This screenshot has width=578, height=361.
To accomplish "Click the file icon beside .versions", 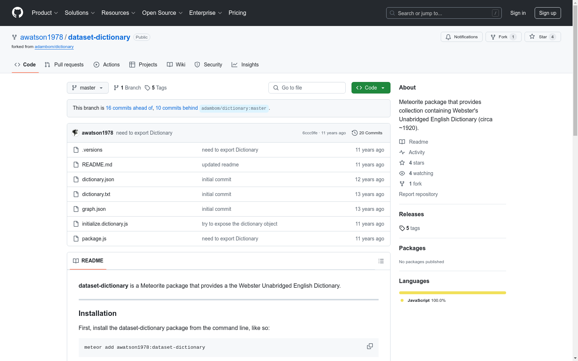I will [x=76, y=150].
